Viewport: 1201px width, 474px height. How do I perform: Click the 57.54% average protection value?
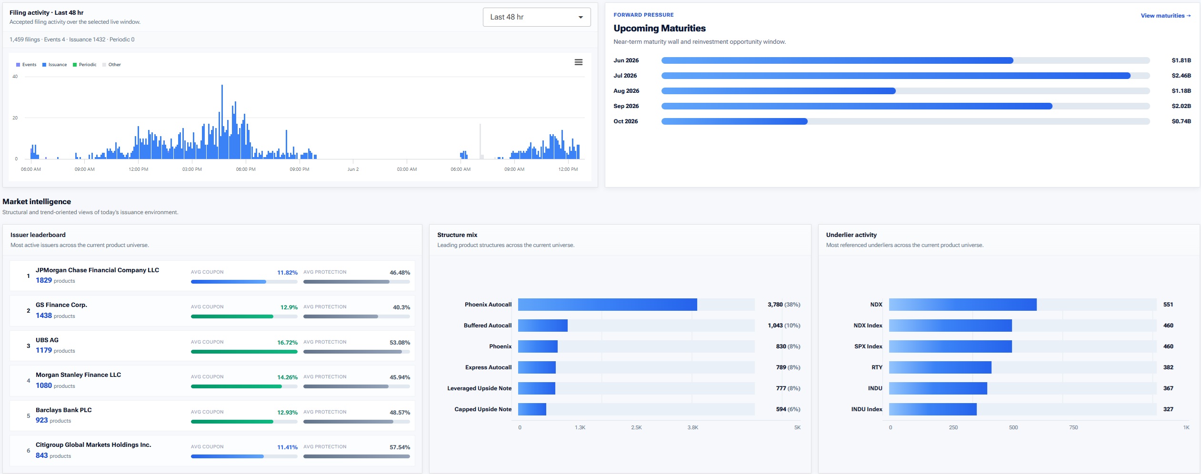[400, 447]
